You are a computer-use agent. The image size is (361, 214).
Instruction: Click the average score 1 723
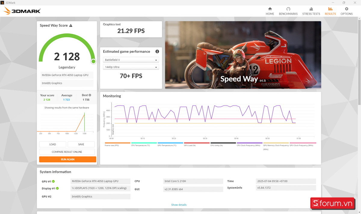tap(66, 100)
